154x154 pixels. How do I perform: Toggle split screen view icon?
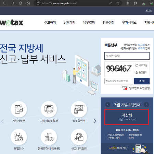pos(127,3)
